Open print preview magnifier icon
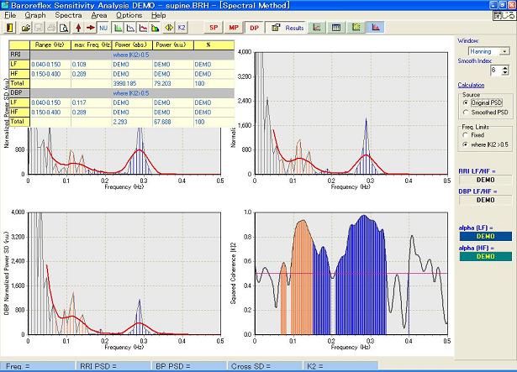The height and width of the screenshot is (372, 517). tap(64, 28)
